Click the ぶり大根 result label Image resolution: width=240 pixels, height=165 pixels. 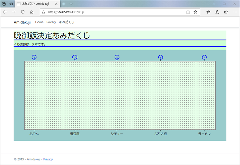[161, 134]
